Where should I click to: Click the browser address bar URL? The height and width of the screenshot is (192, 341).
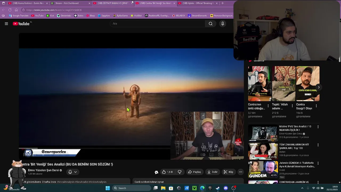click(54, 10)
